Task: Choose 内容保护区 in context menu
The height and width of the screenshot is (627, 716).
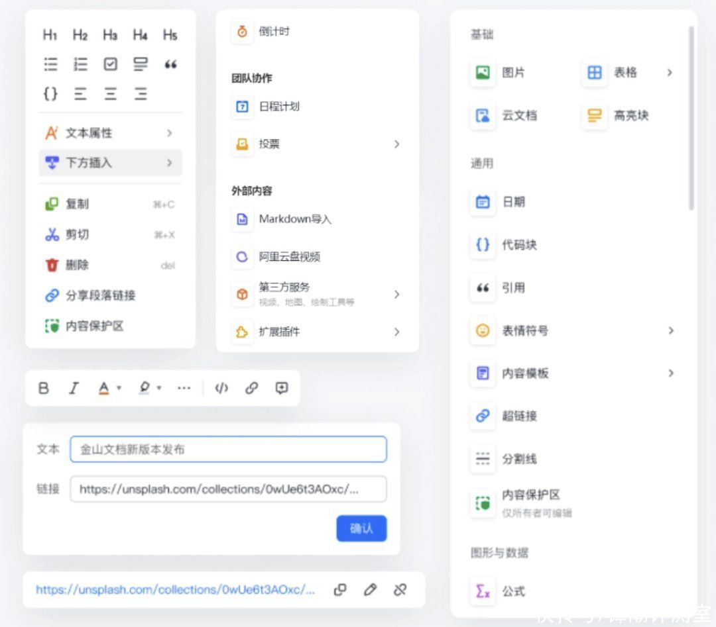Action: tap(110, 326)
